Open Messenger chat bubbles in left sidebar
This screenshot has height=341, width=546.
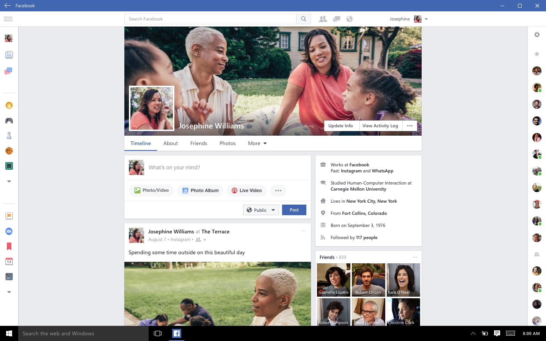tap(9, 71)
